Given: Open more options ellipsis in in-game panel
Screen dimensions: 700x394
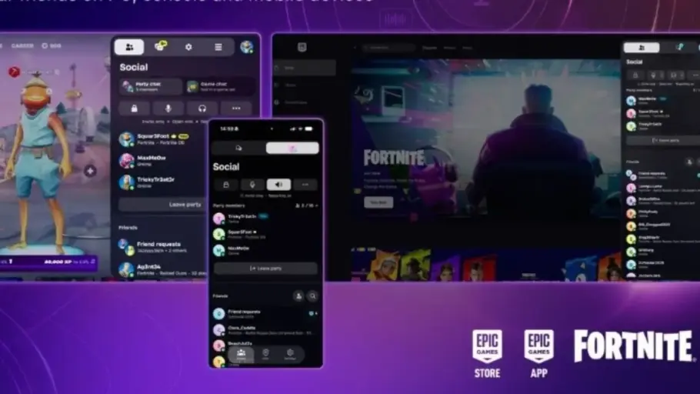Looking at the screenshot, I should pyautogui.click(x=236, y=108).
